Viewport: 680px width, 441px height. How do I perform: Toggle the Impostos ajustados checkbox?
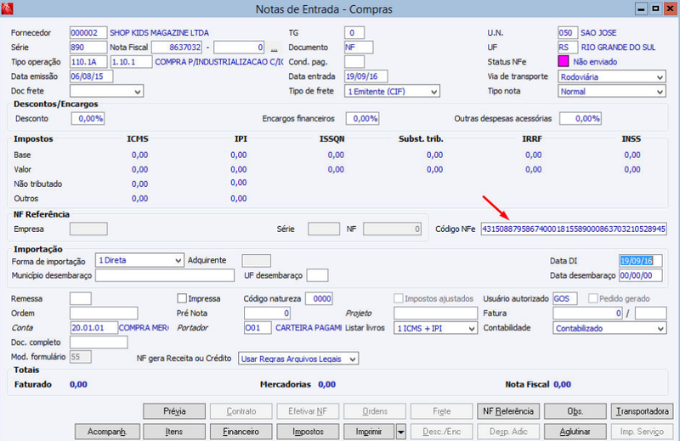tap(398, 298)
